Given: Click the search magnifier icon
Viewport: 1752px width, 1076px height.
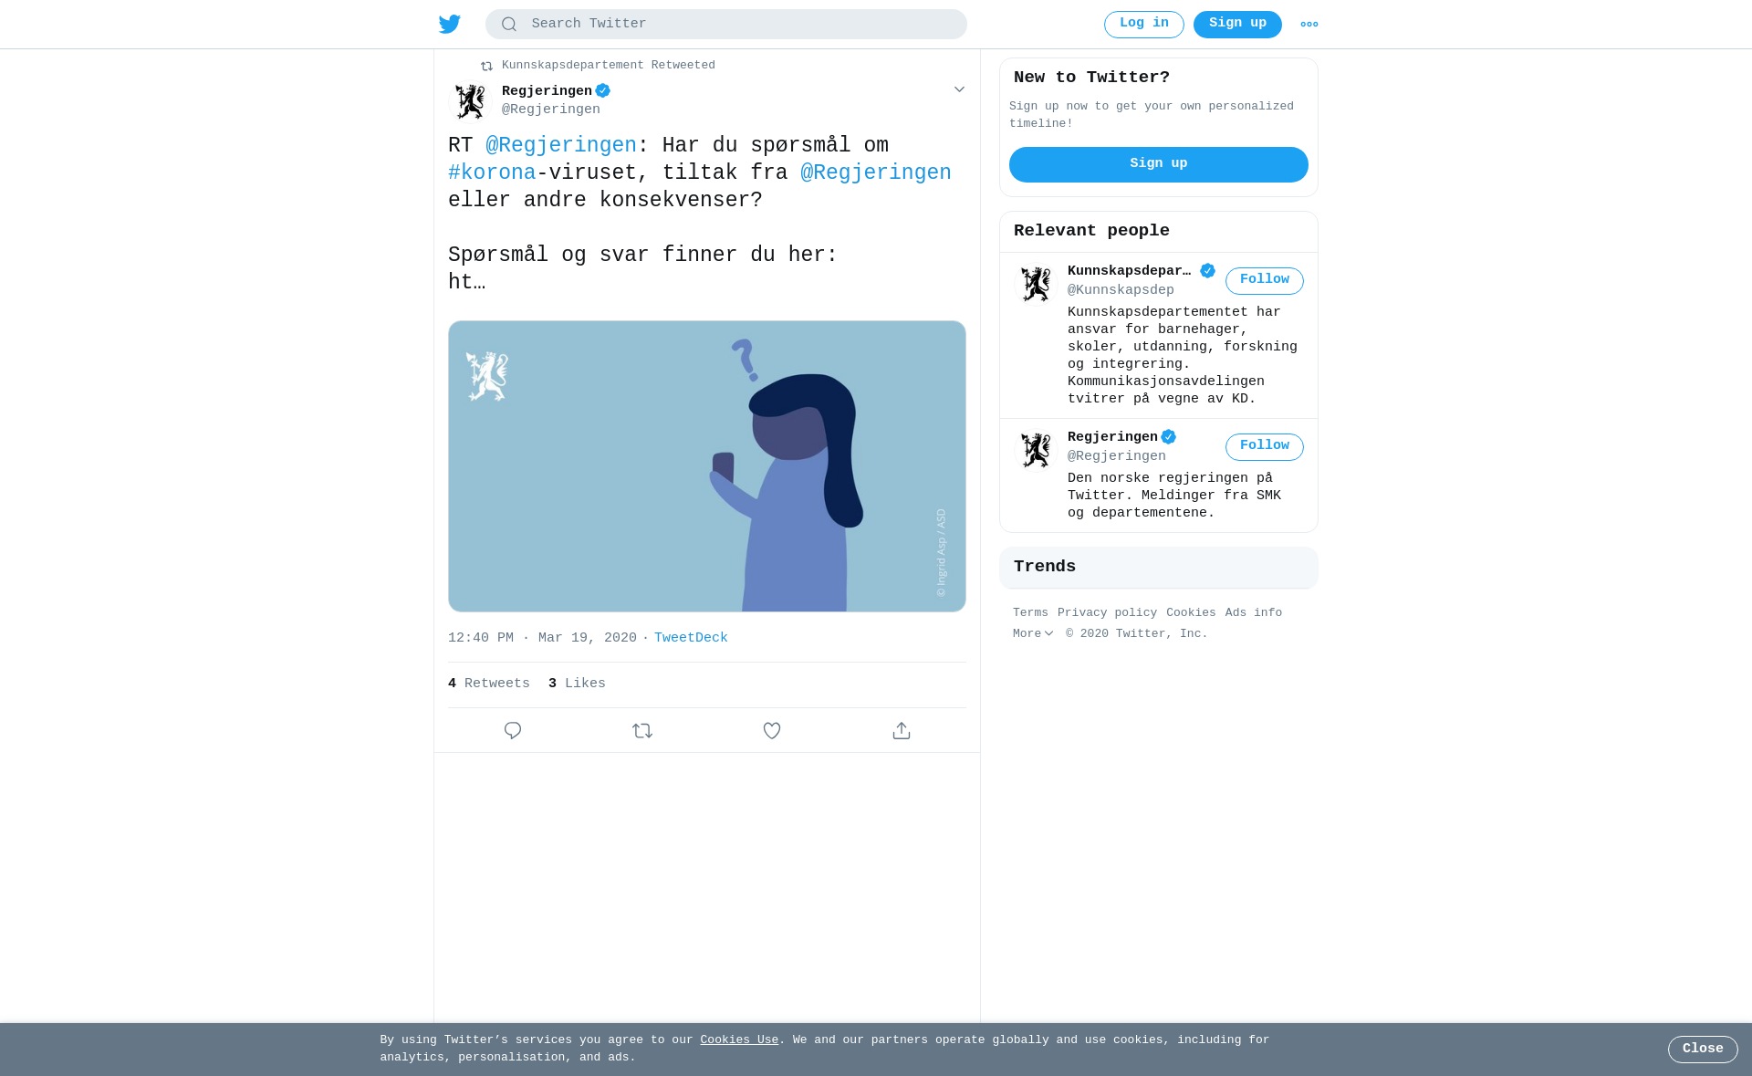Looking at the screenshot, I should click(x=509, y=25).
